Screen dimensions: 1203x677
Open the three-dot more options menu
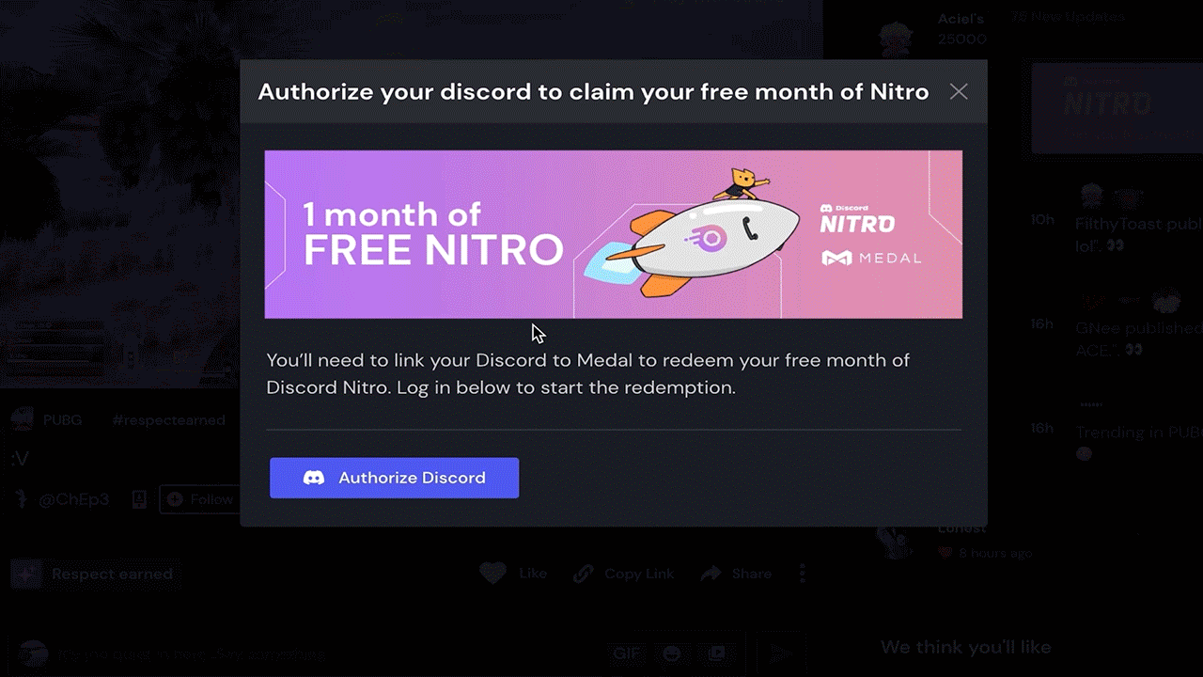[x=802, y=573]
